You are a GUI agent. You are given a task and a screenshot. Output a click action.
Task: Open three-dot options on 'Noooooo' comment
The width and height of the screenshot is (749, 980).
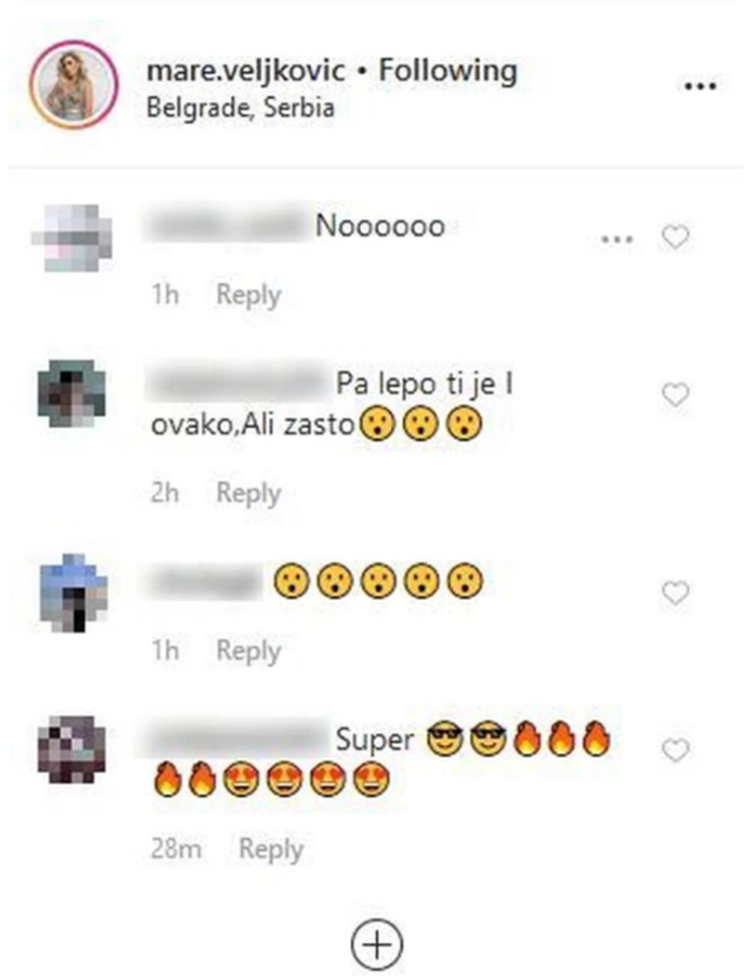pos(617,239)
